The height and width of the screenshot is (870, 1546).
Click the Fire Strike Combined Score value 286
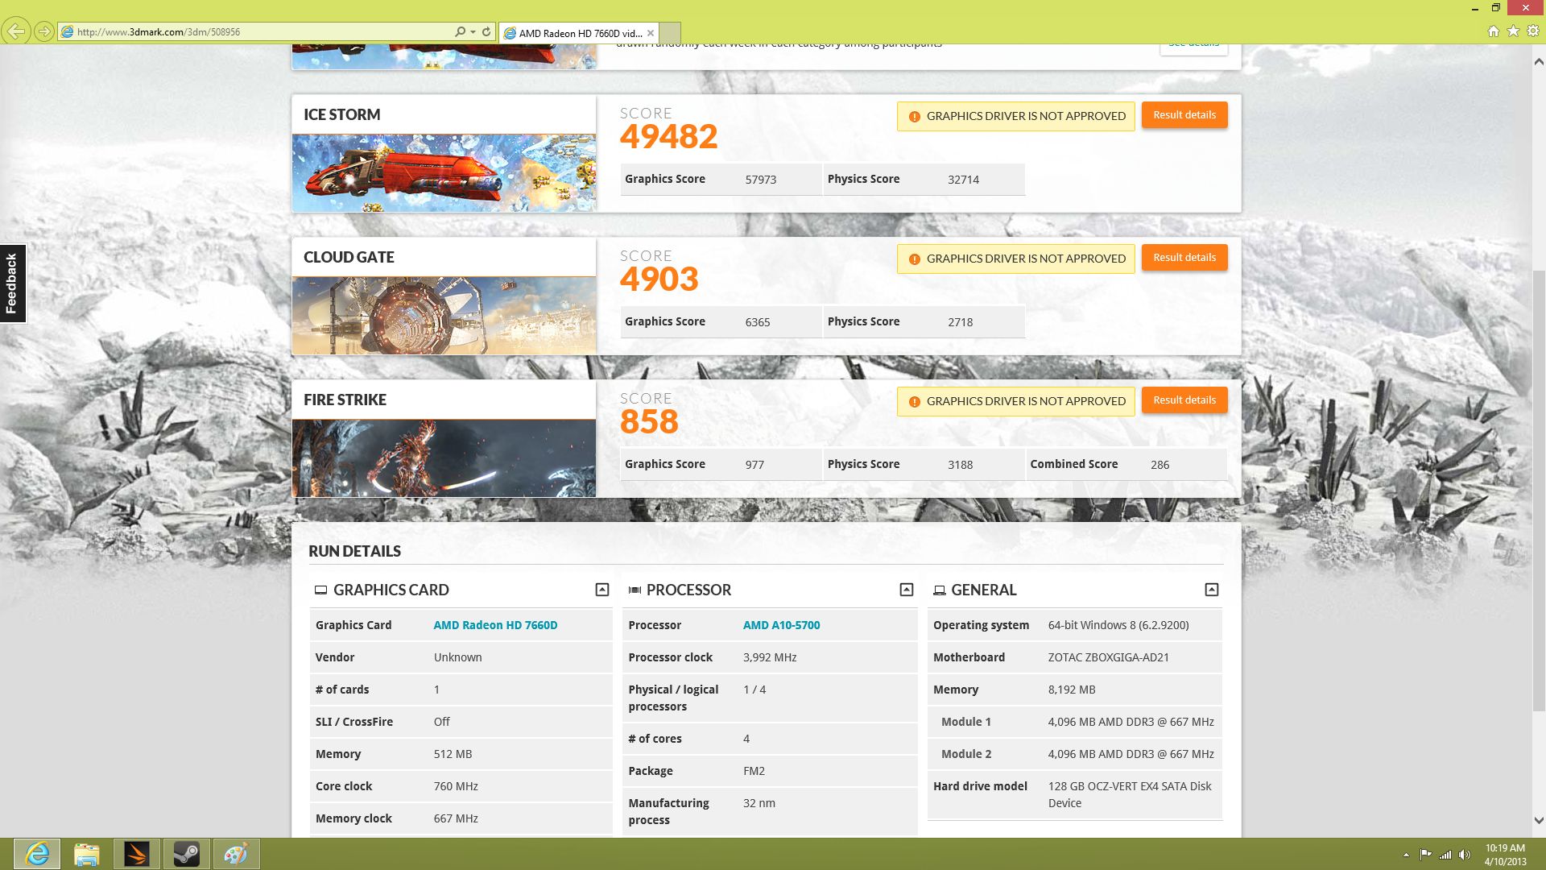[1159, 465]
